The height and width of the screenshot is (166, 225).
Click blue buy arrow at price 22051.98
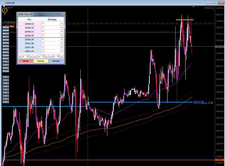pos(62,47)
